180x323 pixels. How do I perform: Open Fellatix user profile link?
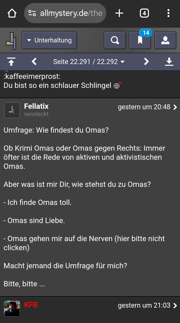36,106
